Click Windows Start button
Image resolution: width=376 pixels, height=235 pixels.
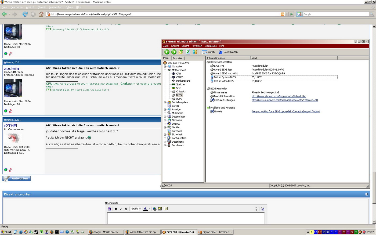6,232
